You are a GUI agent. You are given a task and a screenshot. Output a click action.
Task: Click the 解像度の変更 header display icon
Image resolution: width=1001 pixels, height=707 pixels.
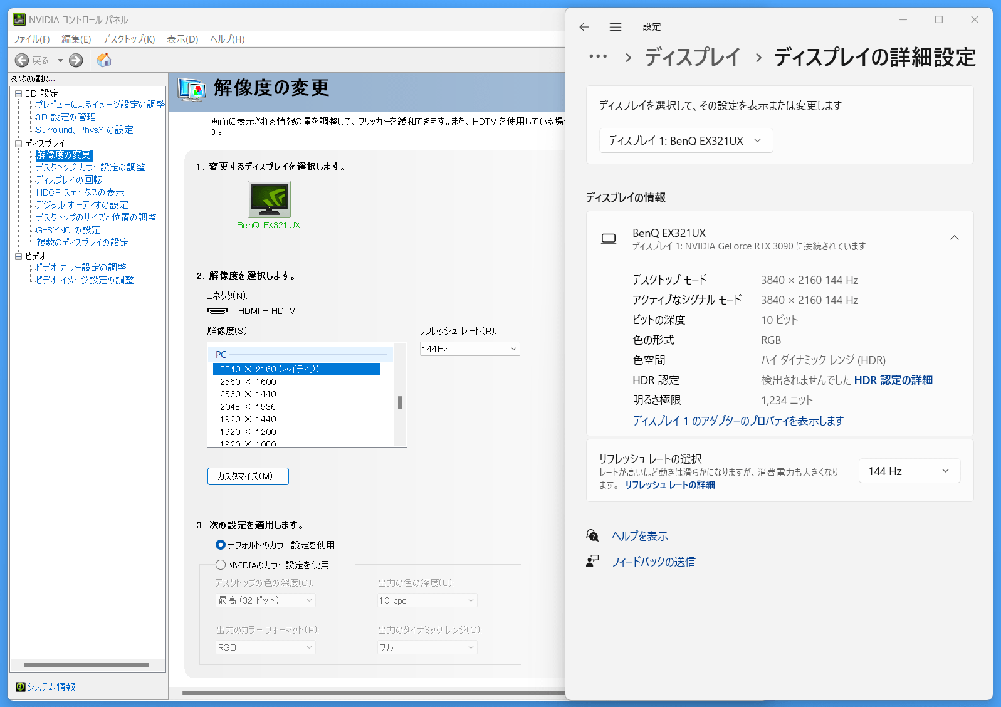click(x=192, y=90)
